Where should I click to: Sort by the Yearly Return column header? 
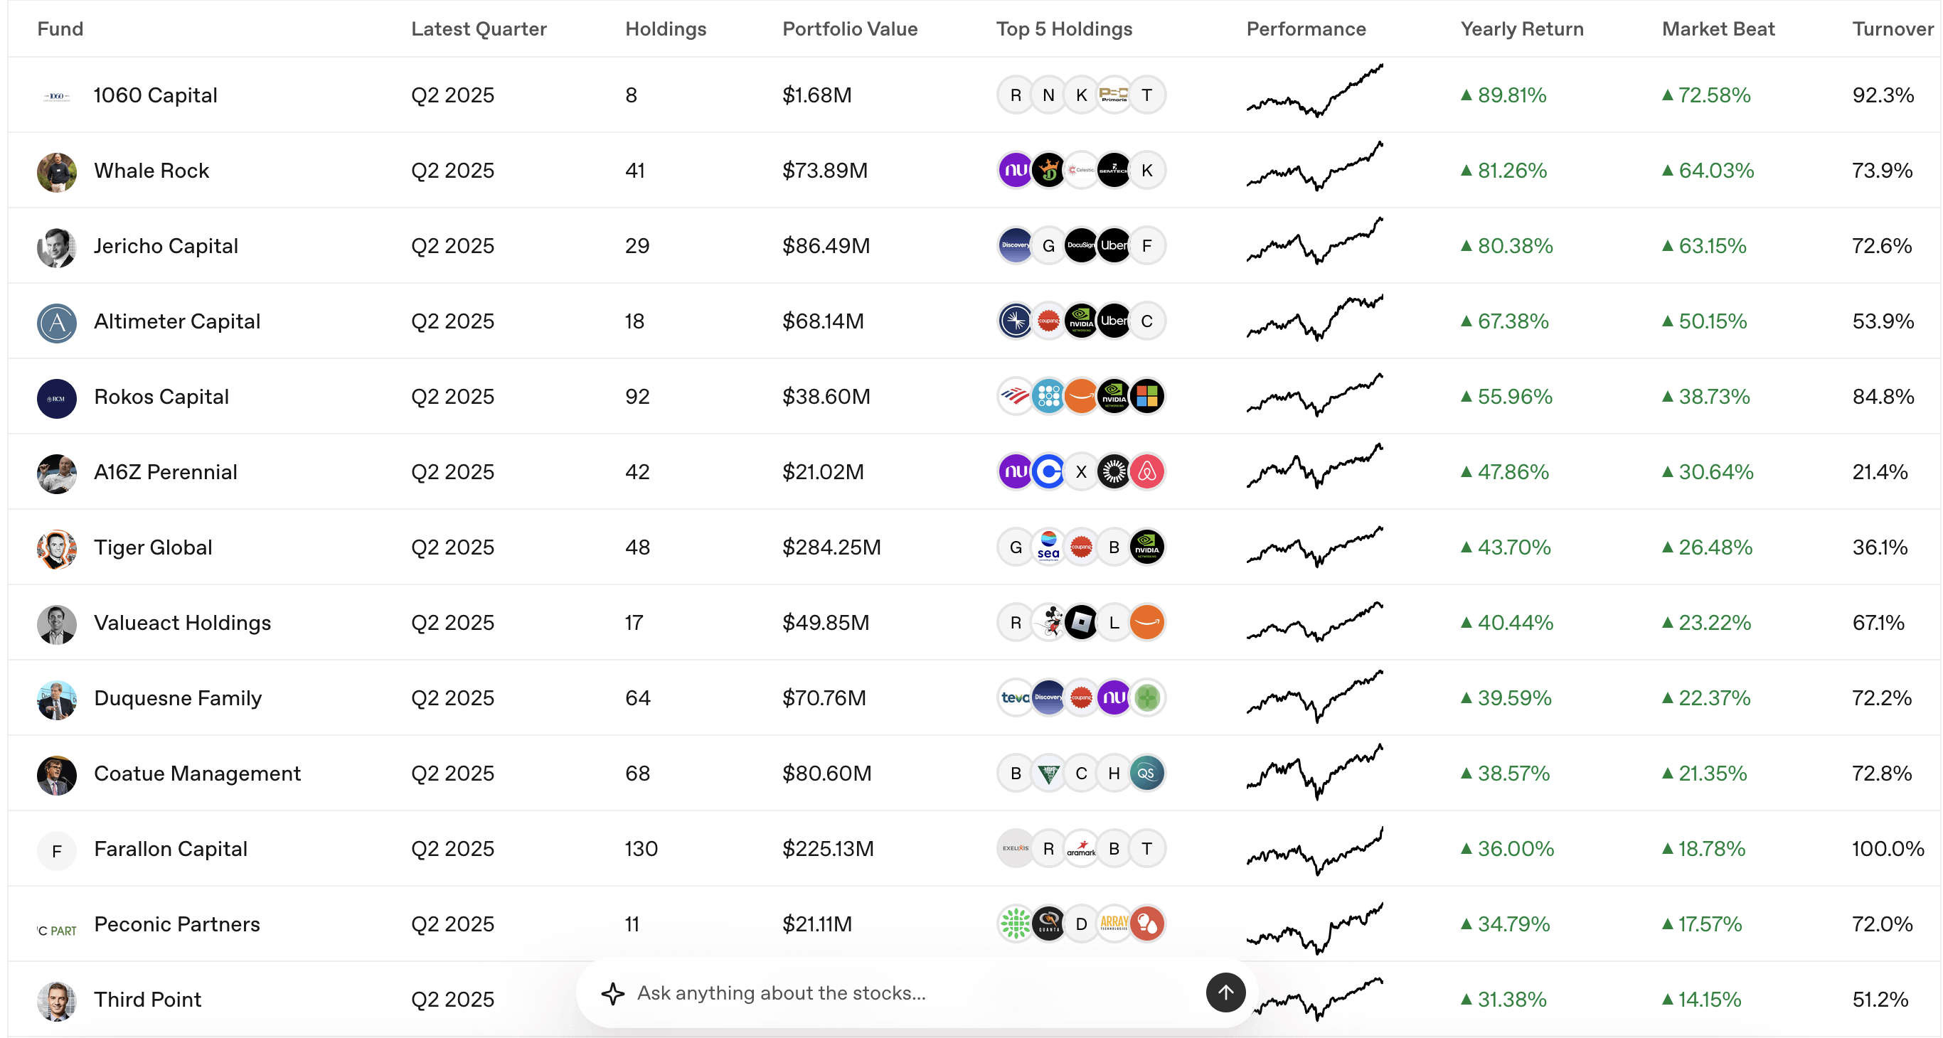[1521, 28]
